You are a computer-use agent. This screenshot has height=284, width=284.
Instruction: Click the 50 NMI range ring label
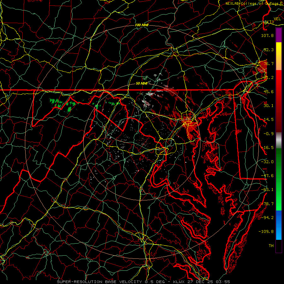pos(142,83)
